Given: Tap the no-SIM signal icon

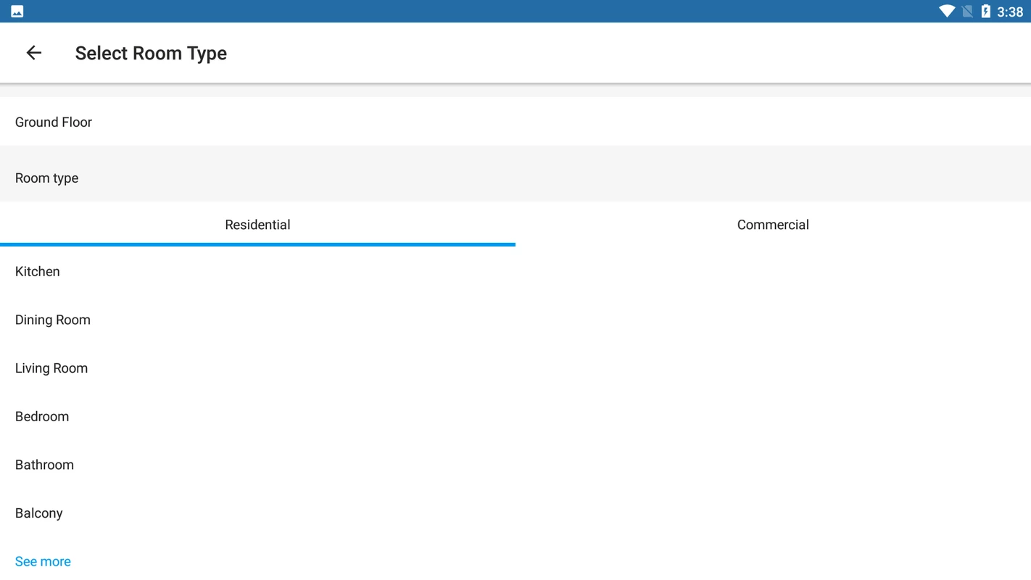Looking at the screenshot, I should [x=967, y=12].
